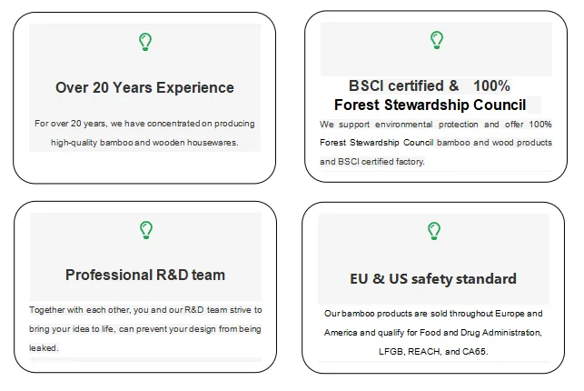
Task: Click lightbulb icon above Over 20 Years Experience
Action: pos(145,42)
